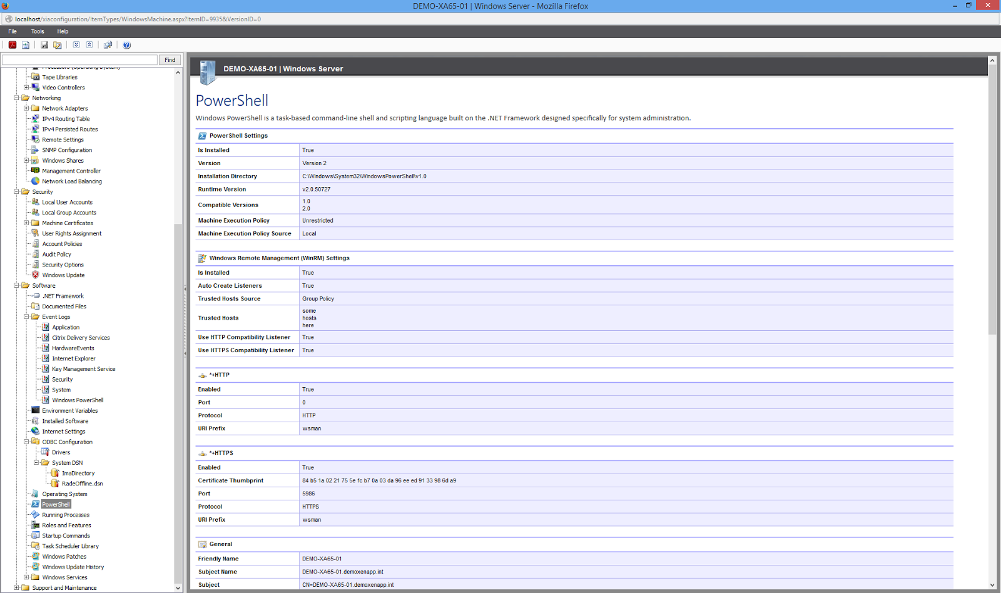1001x593 pixels.
Task: Collapse the Security tree node
Action: coord(17,191)
